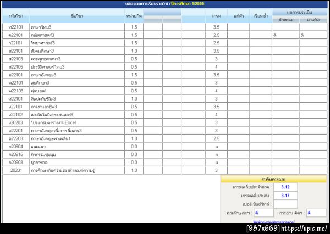Click the เรียนซ้ำ column header
The height and width of the screenshot is (234, 330).
(x=261, y=16)
